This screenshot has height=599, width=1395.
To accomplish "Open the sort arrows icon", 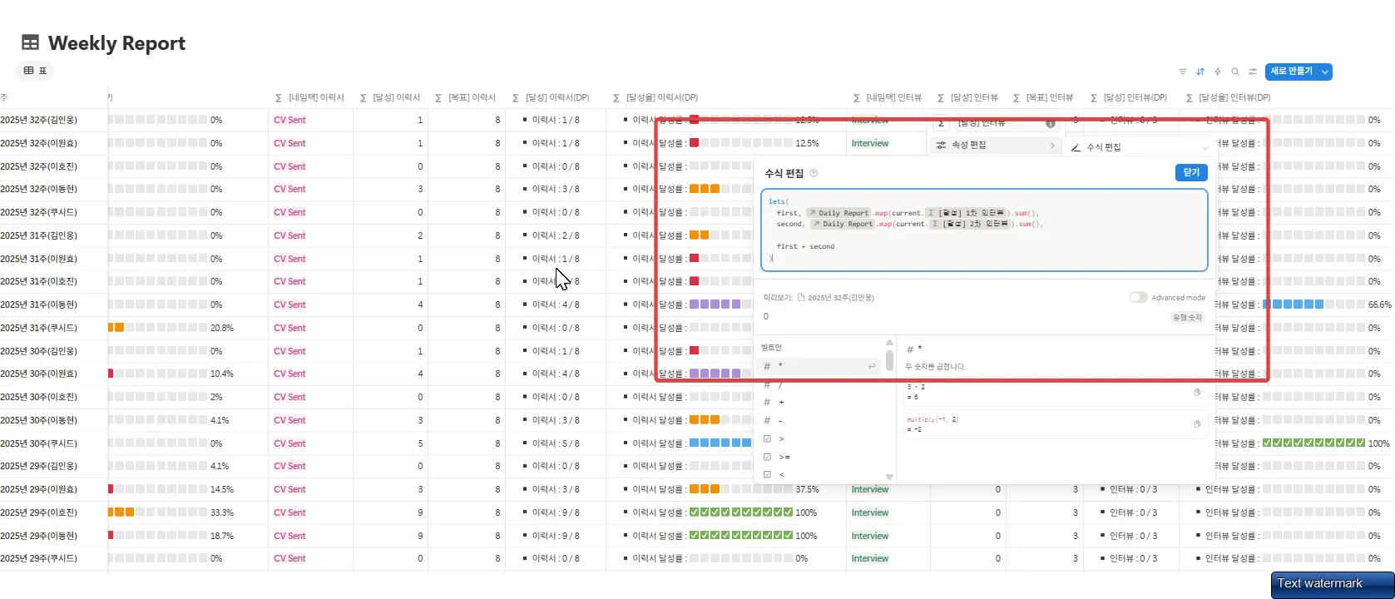I will click(x=1200, y=72).
